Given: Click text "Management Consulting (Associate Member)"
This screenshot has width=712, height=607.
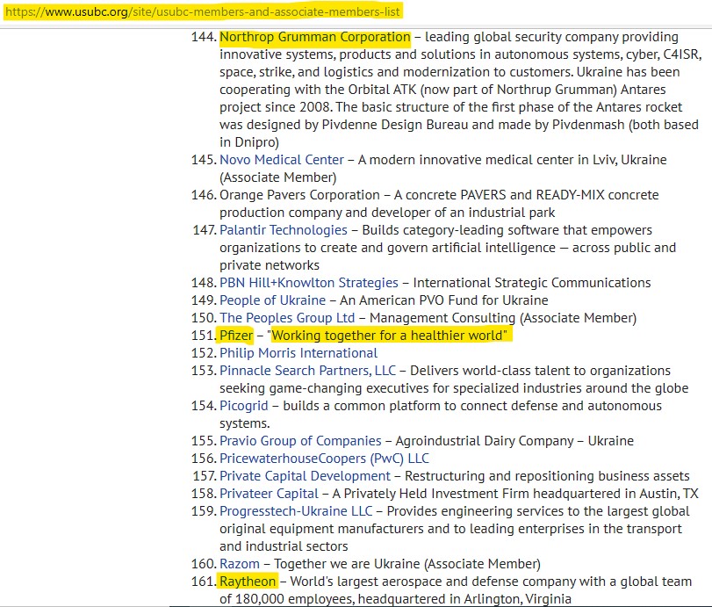Looking at the screenshot, I should coord(503,318).
